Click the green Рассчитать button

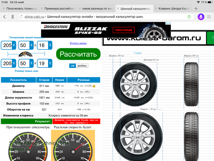click(x=78, y=54)
